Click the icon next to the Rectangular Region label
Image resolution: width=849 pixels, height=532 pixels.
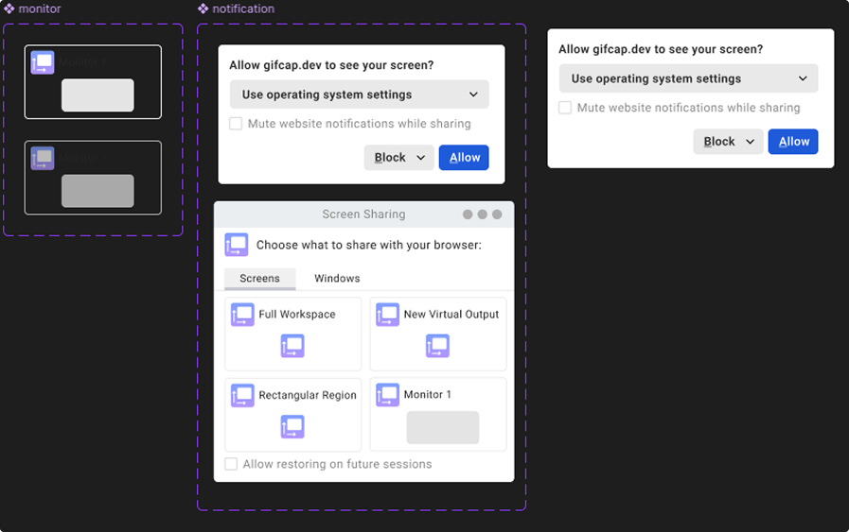242,395
